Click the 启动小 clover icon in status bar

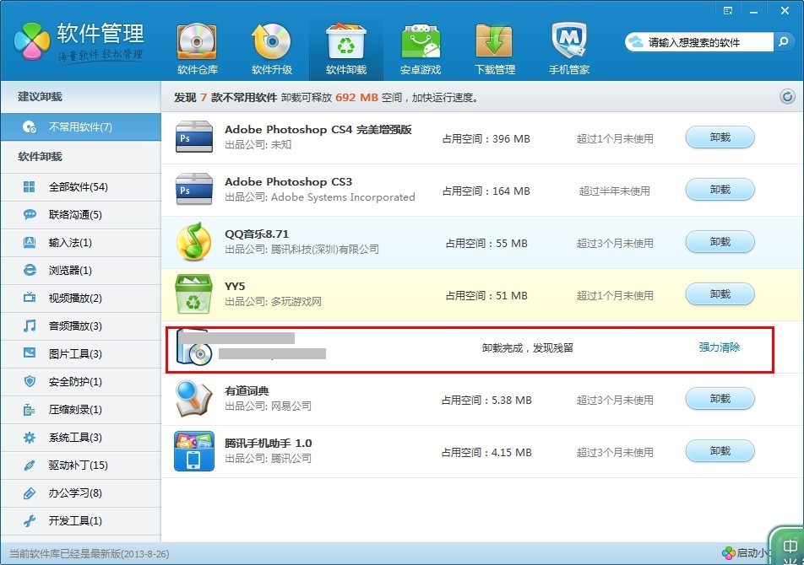coord(728,552)
